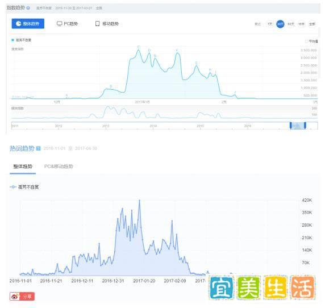Click news marker B on the trend chart
The width and height of the screenshot is (325, 308).
111,86
